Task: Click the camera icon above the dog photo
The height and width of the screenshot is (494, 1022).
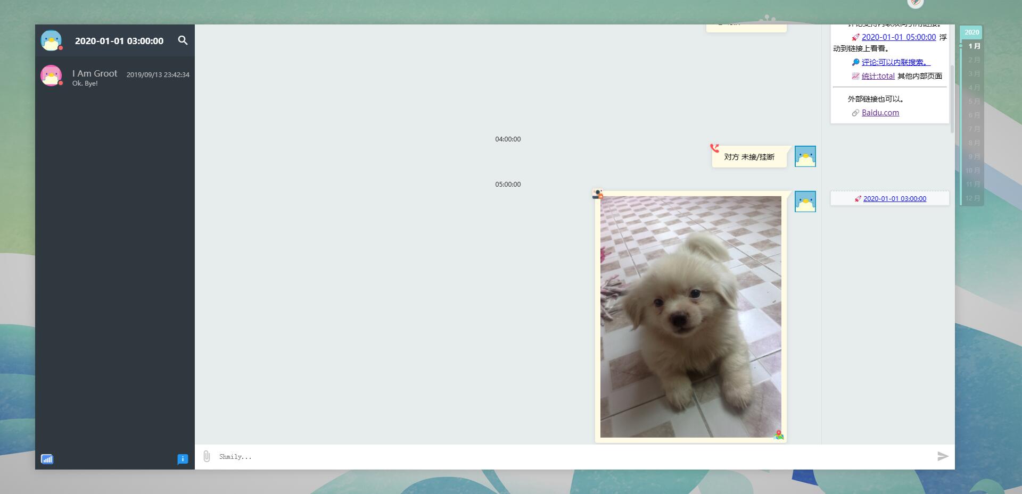Action: pyautogui.click(x=597, y=194)
